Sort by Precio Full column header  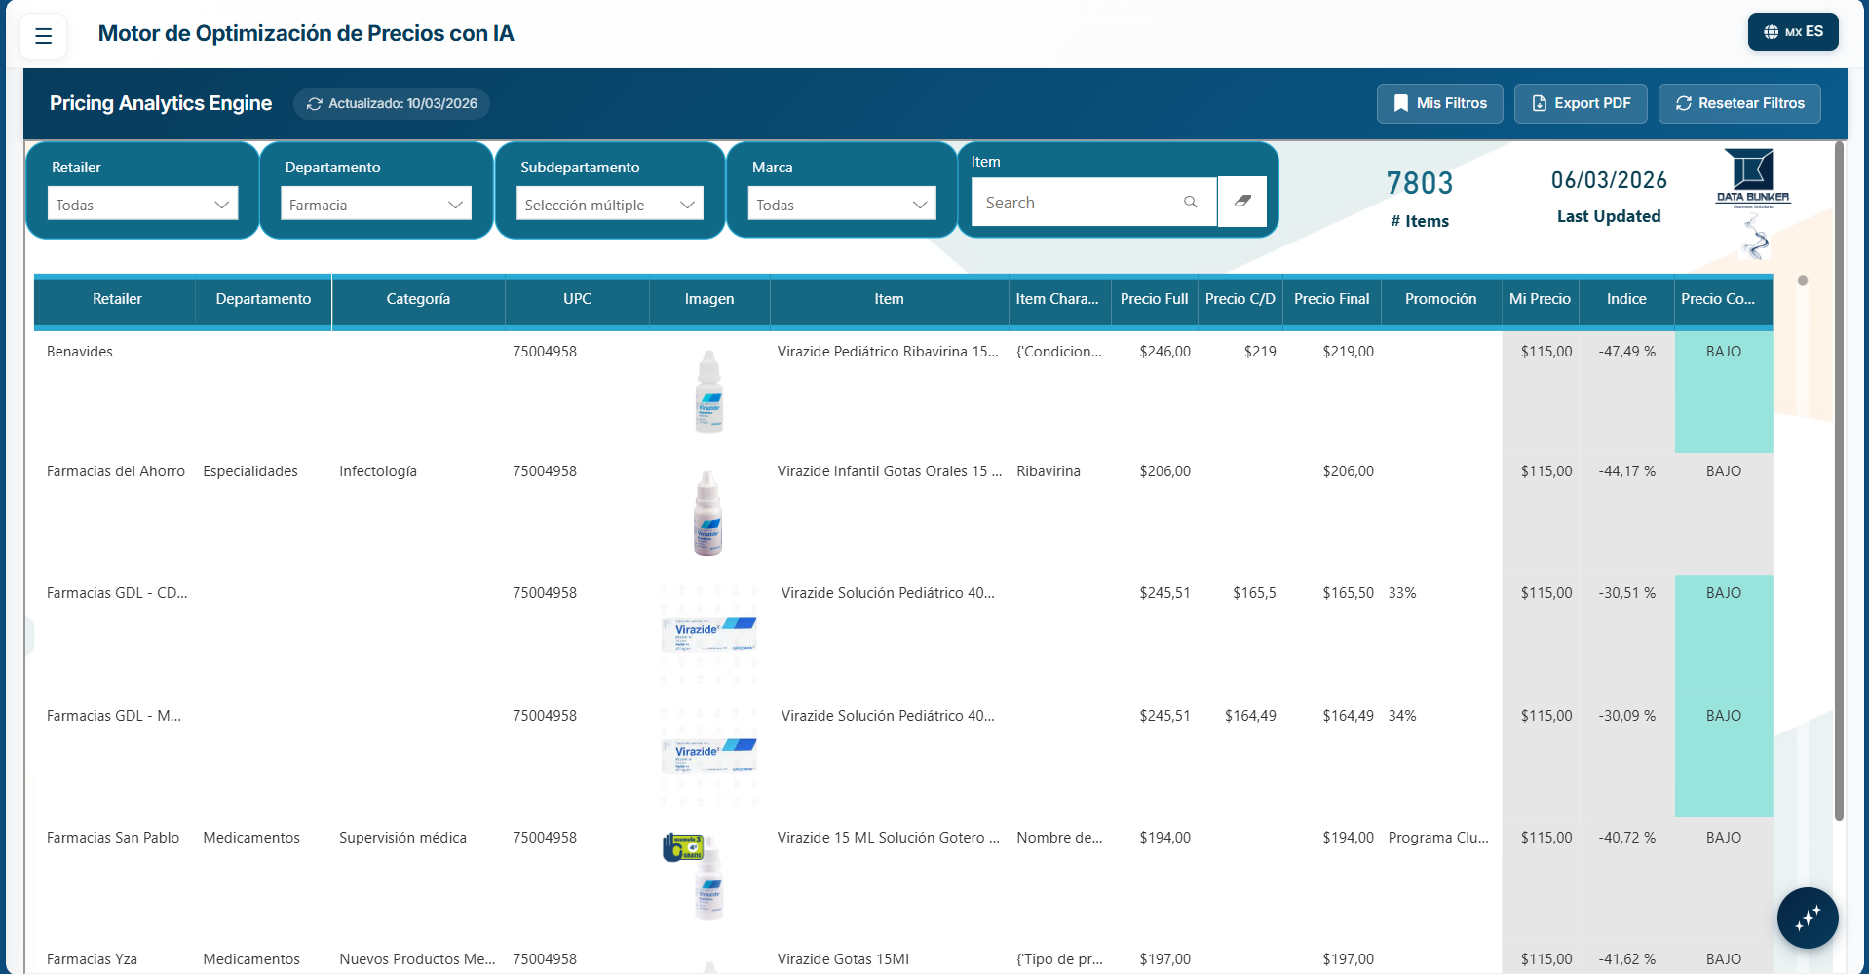pyautogui.click(x=1155, y=299)
